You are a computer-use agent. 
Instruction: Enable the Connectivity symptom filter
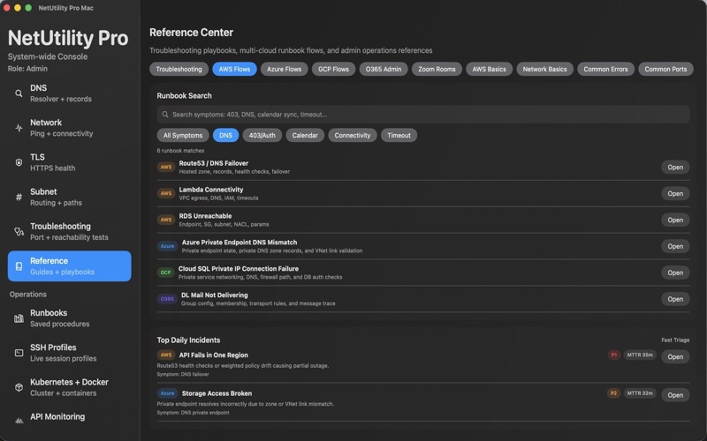(x=352, y=135)
